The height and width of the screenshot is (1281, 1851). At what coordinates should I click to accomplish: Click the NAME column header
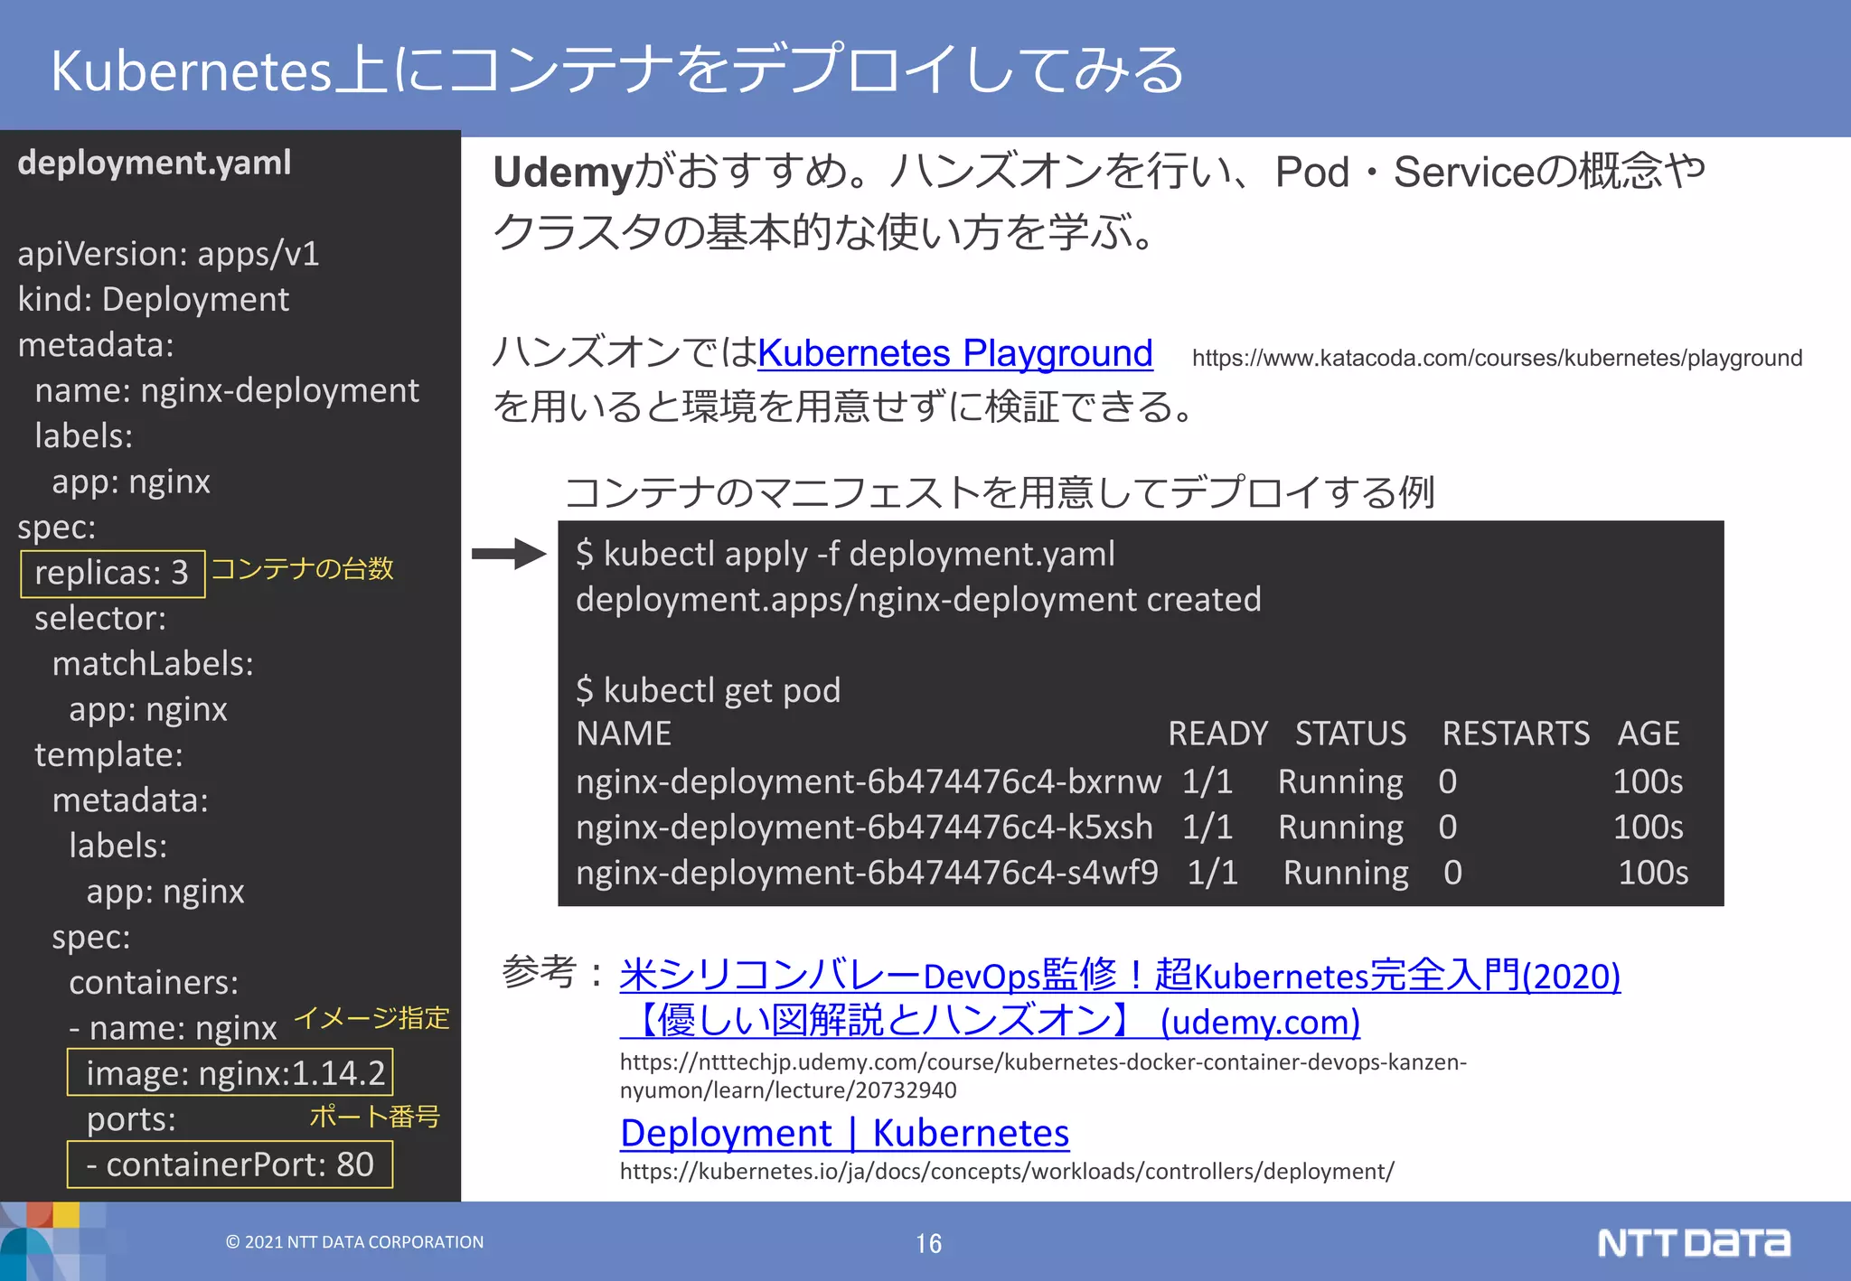[624, 734]
